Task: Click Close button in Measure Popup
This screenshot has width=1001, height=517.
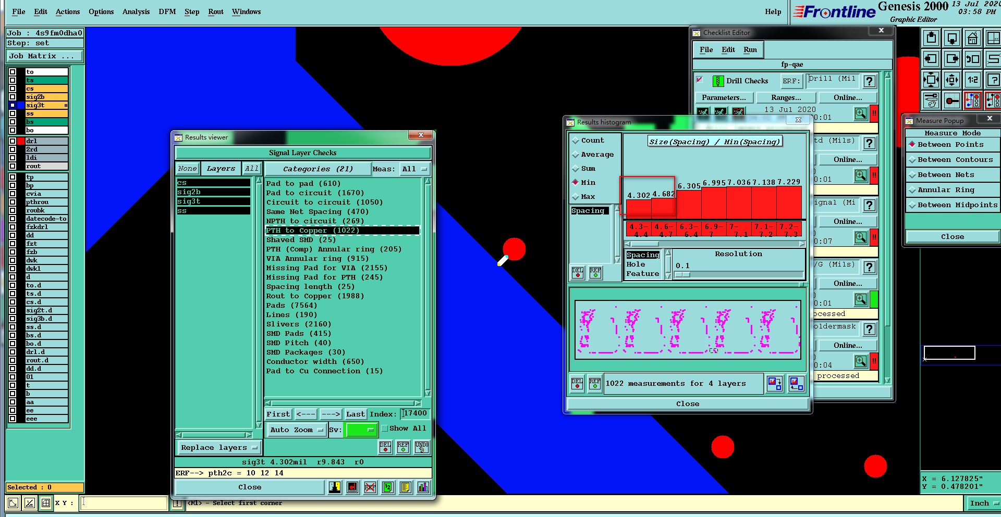Action: click(952, 237)
